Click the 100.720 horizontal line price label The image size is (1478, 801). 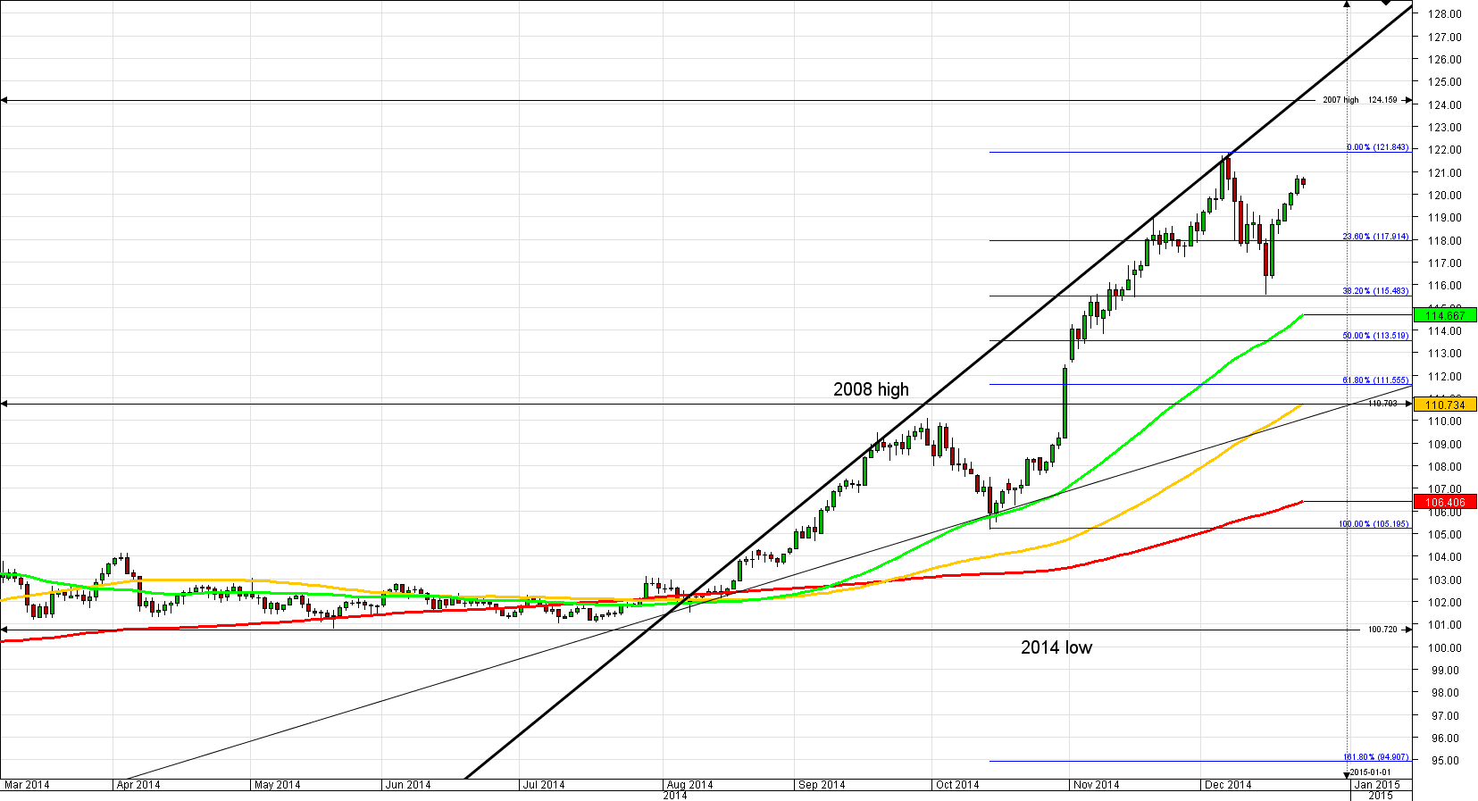(1382, 630)
